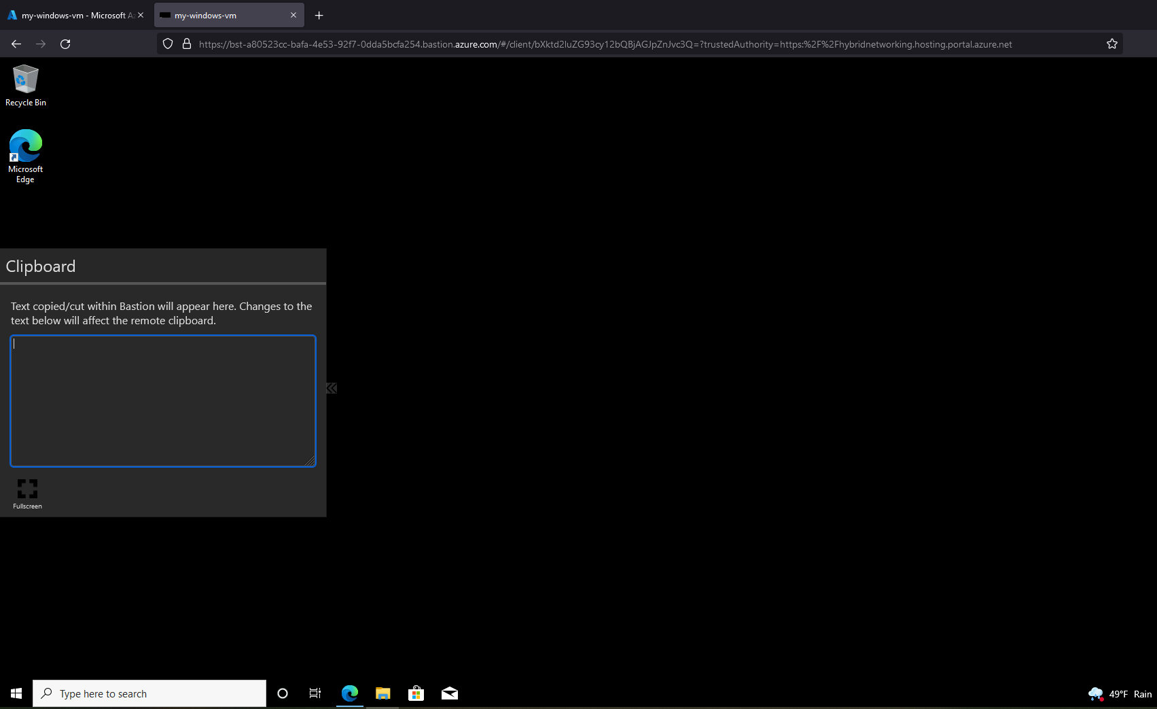The height and width of the screenshot is (709, 1157).
Task: Open a new browser tab
Action: pos(319,15)
